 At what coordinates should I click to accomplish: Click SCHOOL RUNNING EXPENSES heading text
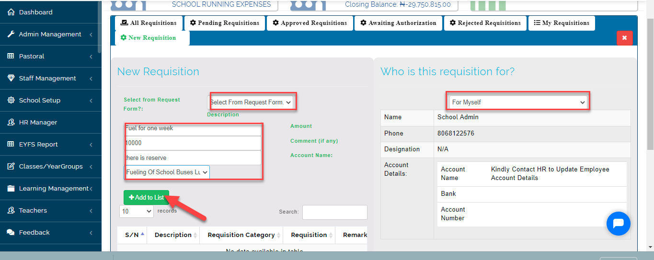[221, 4]
